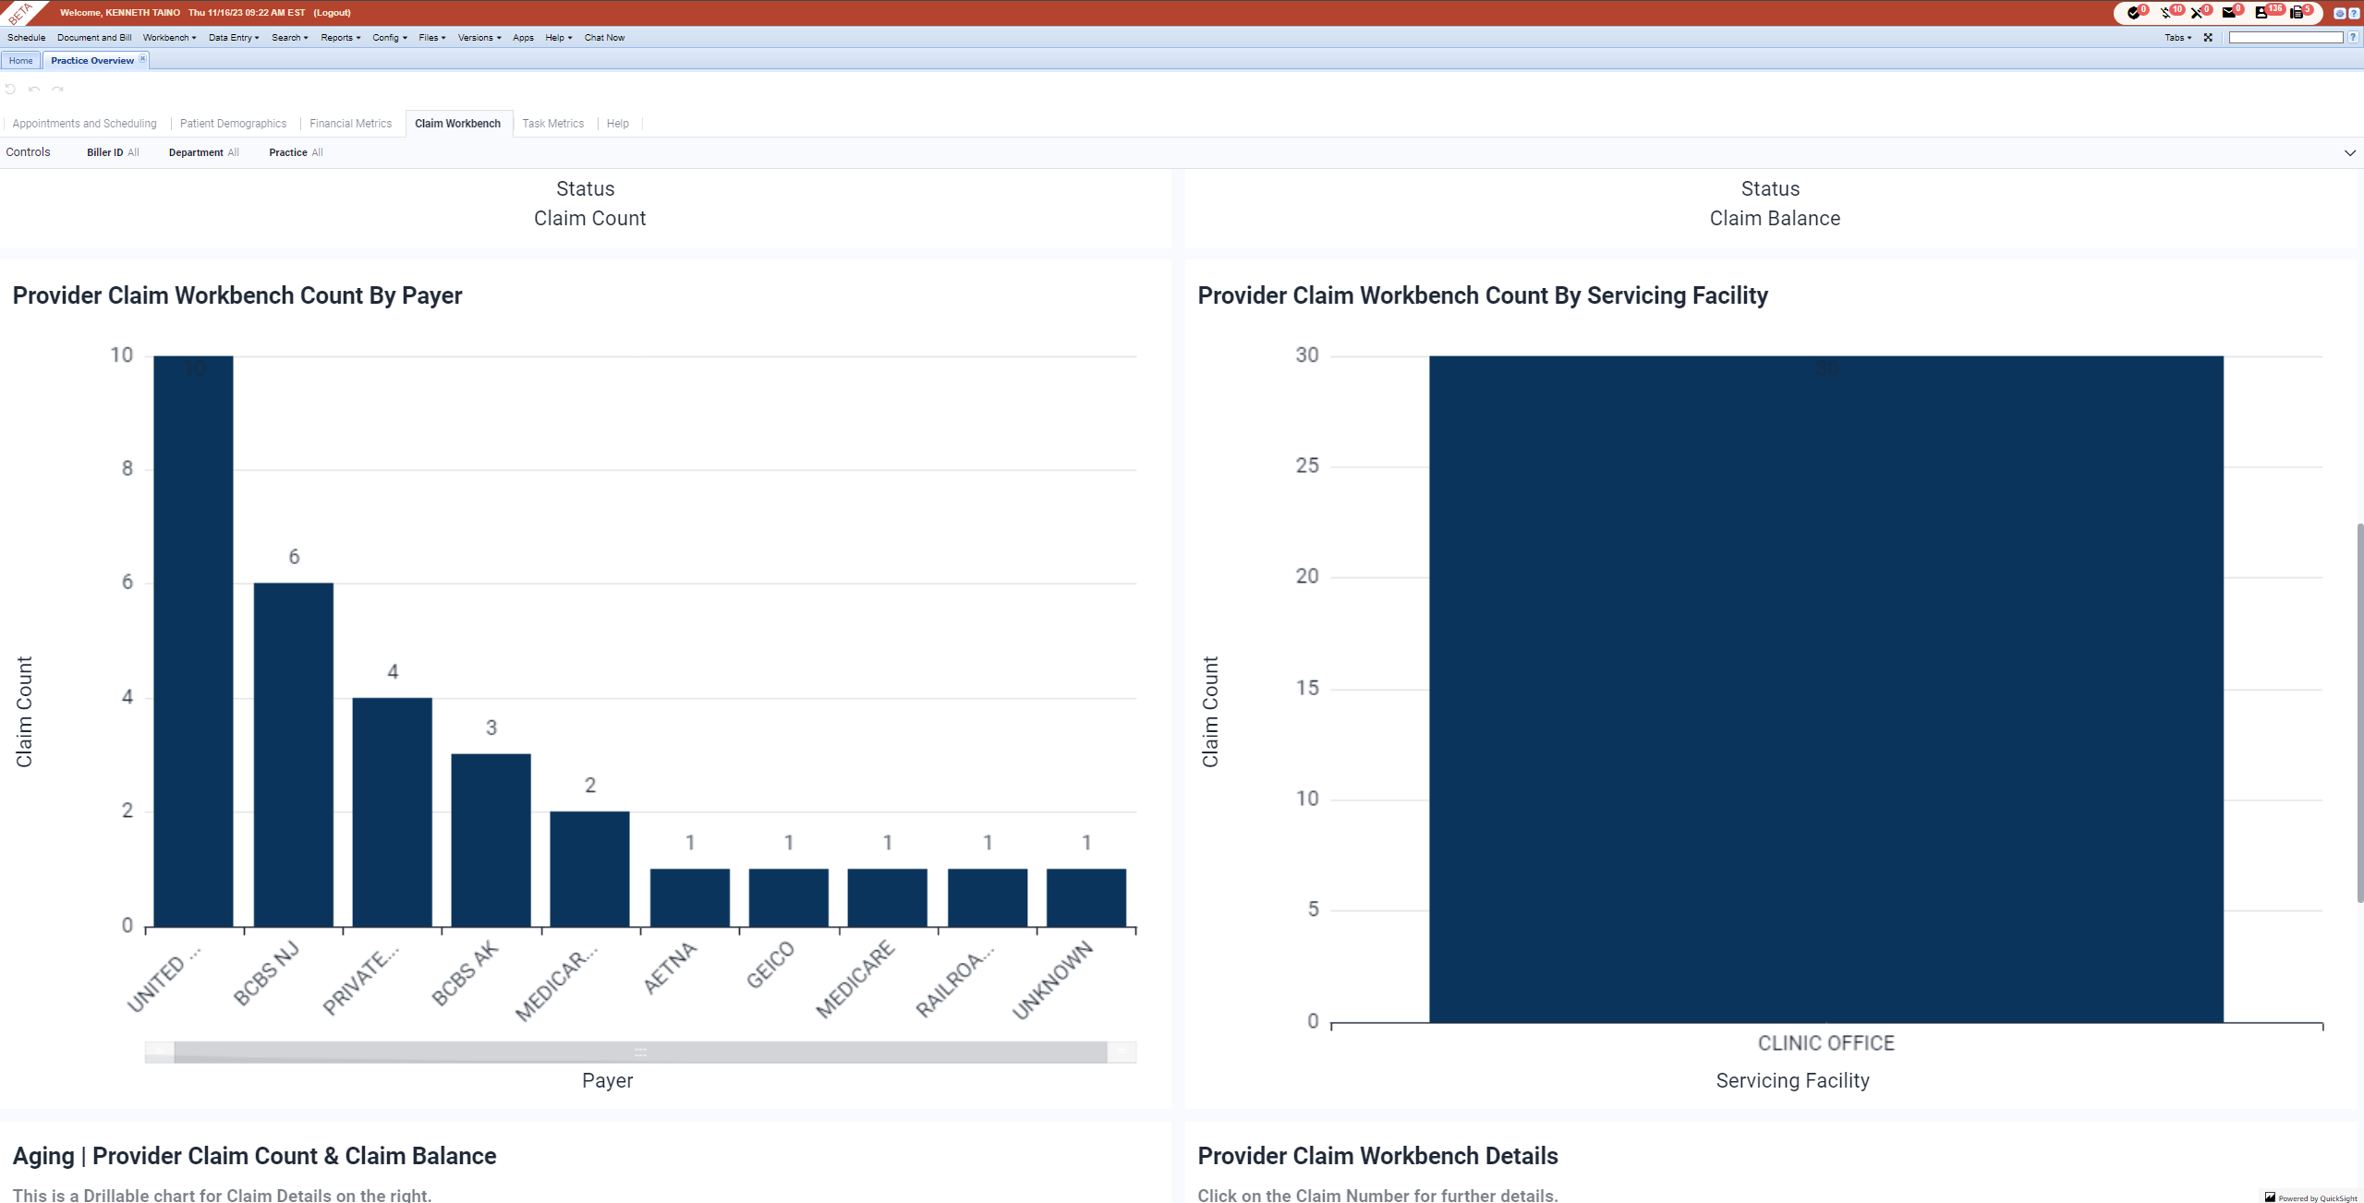Click the Payer chart horizontal scroll slider
This screenshot has width=2364, height=1203.
coord(639,1053)
